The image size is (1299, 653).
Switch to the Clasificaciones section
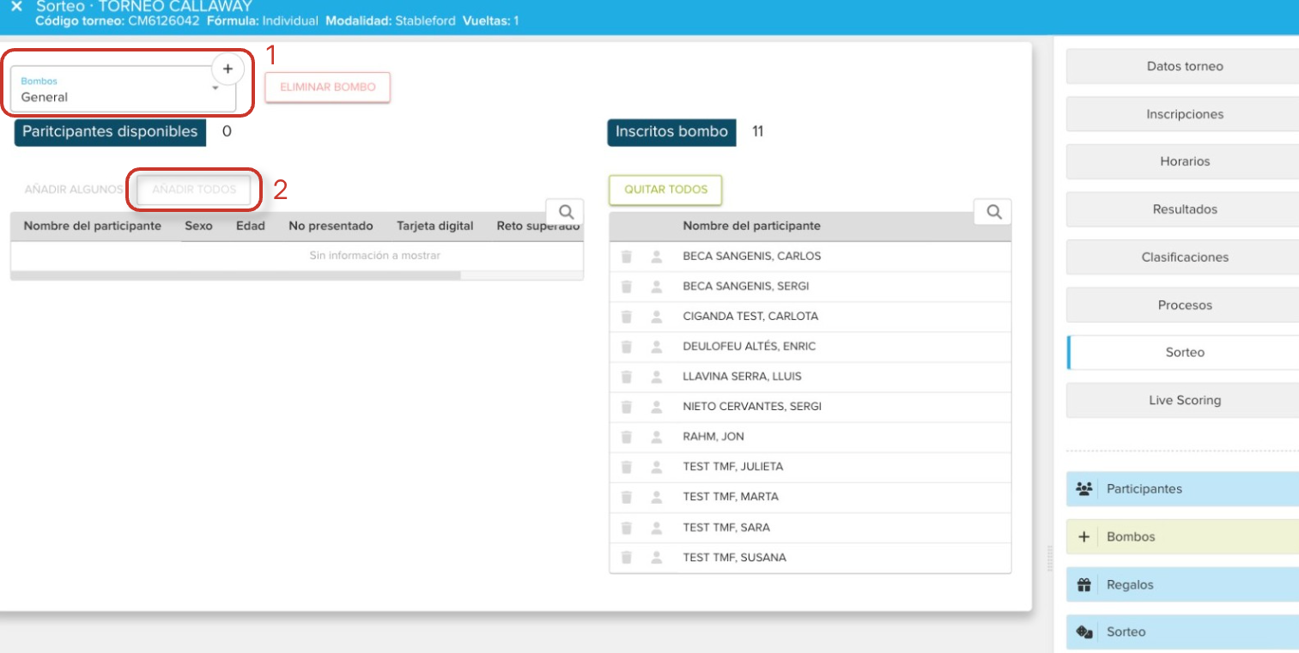[1184, 257]
